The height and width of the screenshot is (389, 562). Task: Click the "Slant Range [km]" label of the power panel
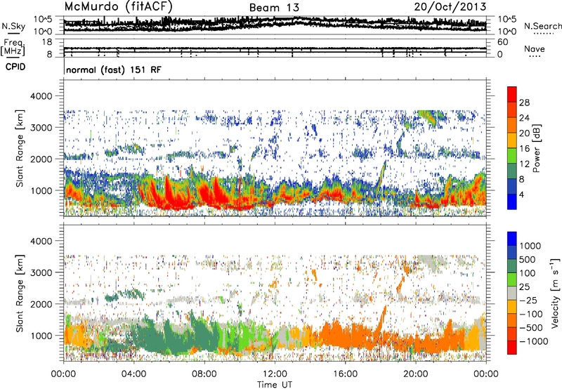(x=20, y=148)
